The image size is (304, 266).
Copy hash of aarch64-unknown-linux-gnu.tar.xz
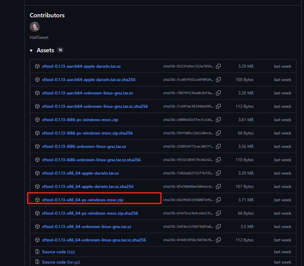[x=218, y=93]
